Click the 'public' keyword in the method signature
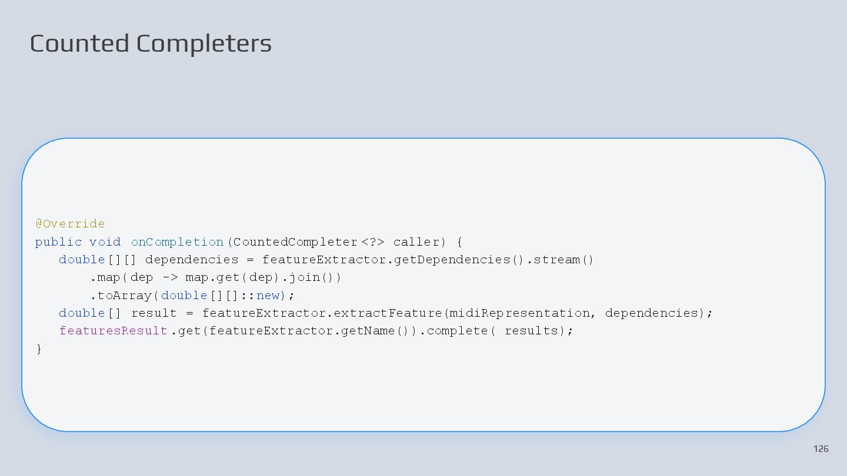This screenshot has height=476, width=847. click(58, 242)
